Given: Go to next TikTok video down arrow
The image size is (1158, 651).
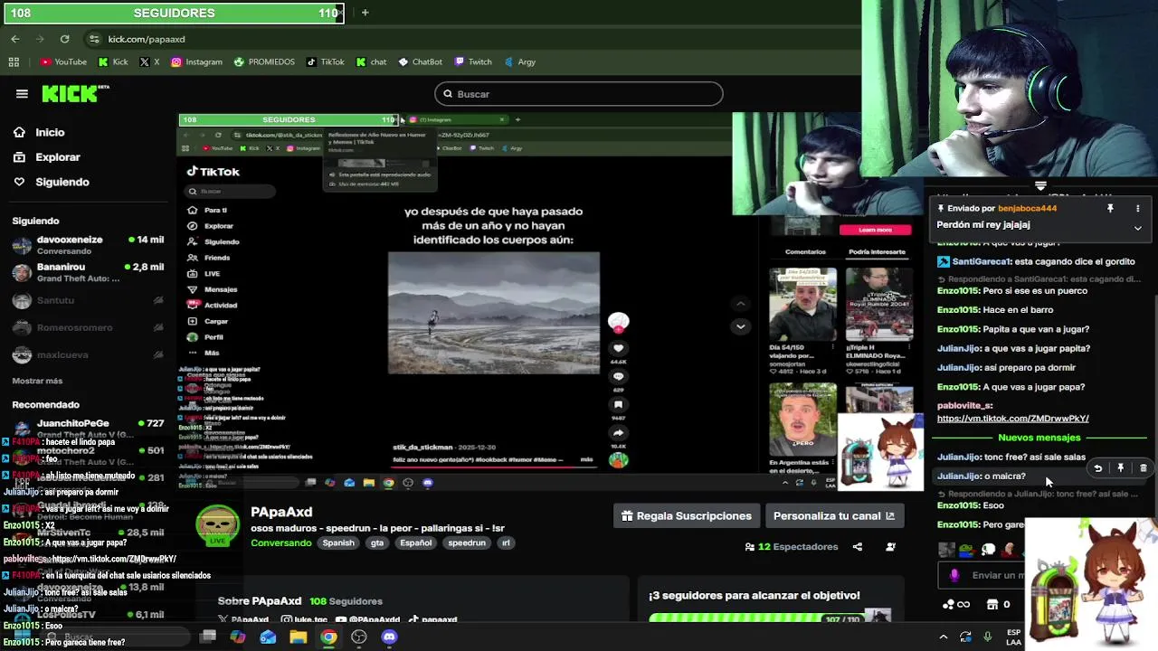Looking at the screenshot, I should (x=741, y=326).
